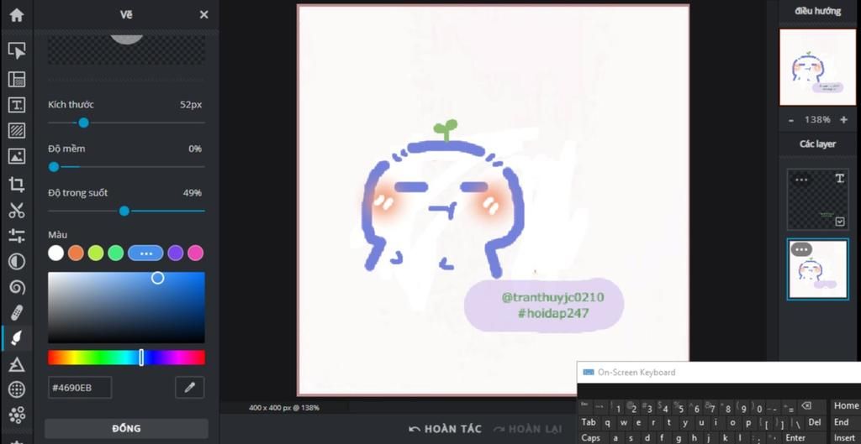This screenshot has width=861, height=444.
Task: Choose the orange color swatch
Action: (x=76, y=253)
